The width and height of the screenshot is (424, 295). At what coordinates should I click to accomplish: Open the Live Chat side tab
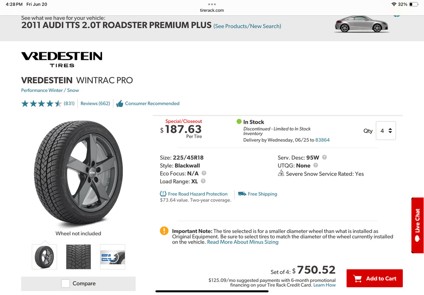pyautogui.click(x=417, y=225)
